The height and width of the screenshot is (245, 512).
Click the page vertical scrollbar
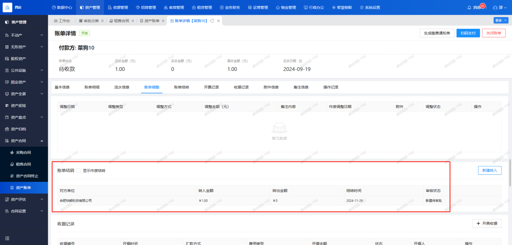(510, 173)
